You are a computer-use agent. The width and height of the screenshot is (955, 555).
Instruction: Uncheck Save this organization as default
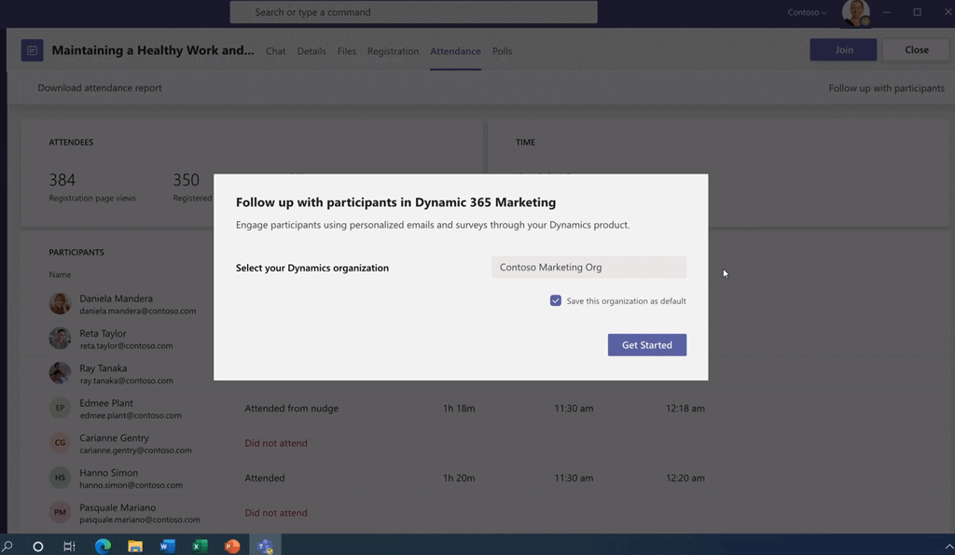click(x=556, y=301)
